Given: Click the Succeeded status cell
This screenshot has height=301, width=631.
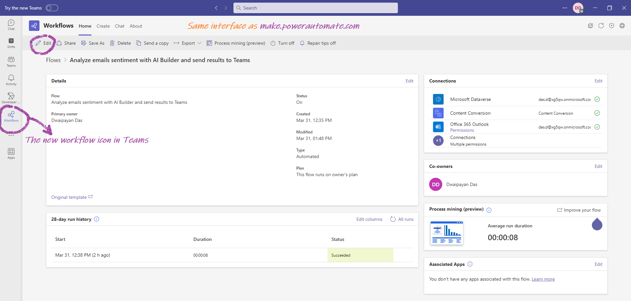Looking at the screenshot, I should pos(360,255).
